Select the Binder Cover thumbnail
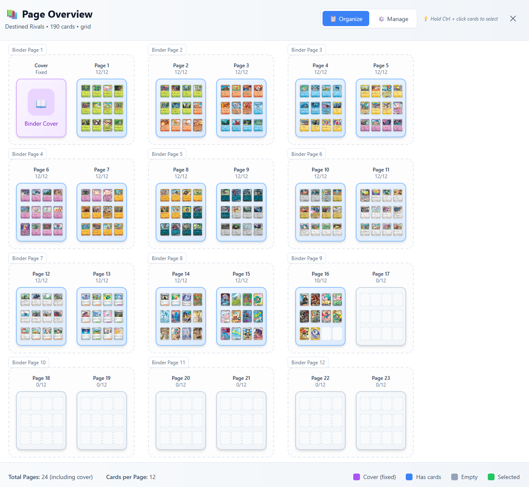529x487 pixels. coord(41,108)
